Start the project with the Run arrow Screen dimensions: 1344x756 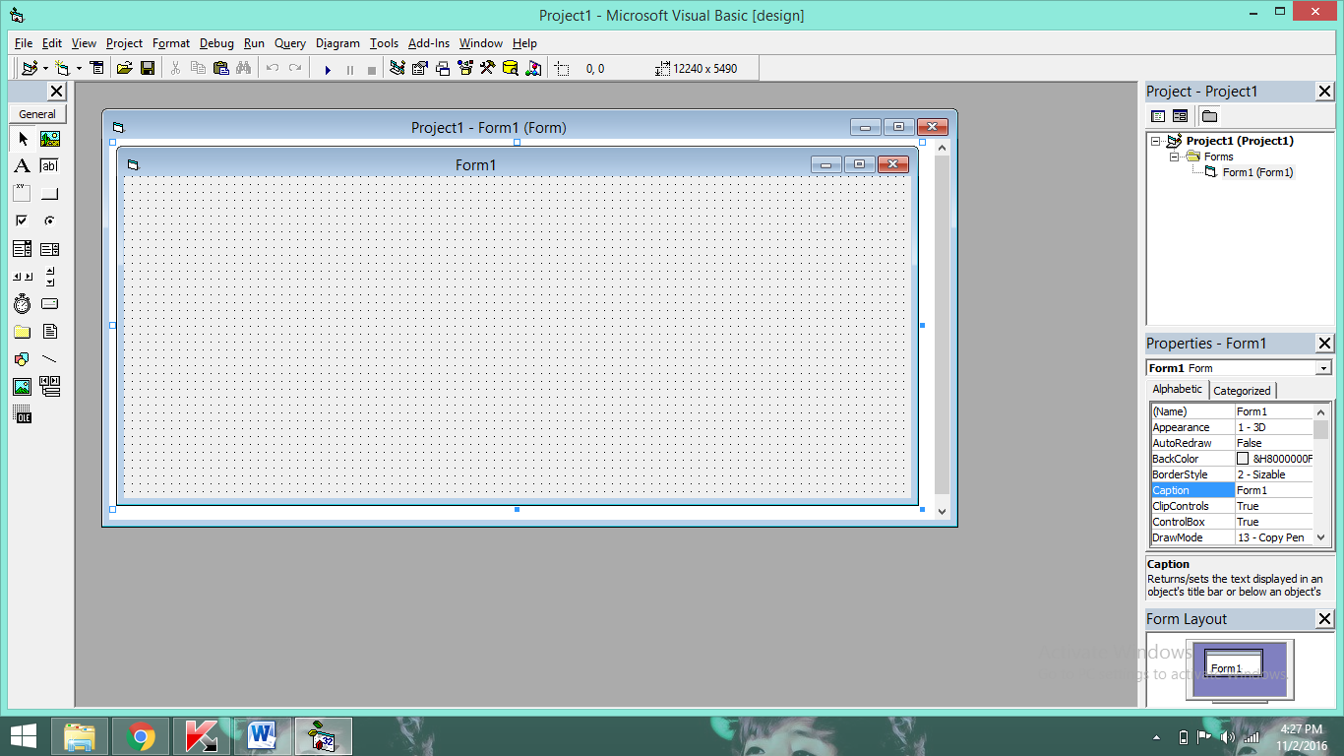(x=327, y=68)
